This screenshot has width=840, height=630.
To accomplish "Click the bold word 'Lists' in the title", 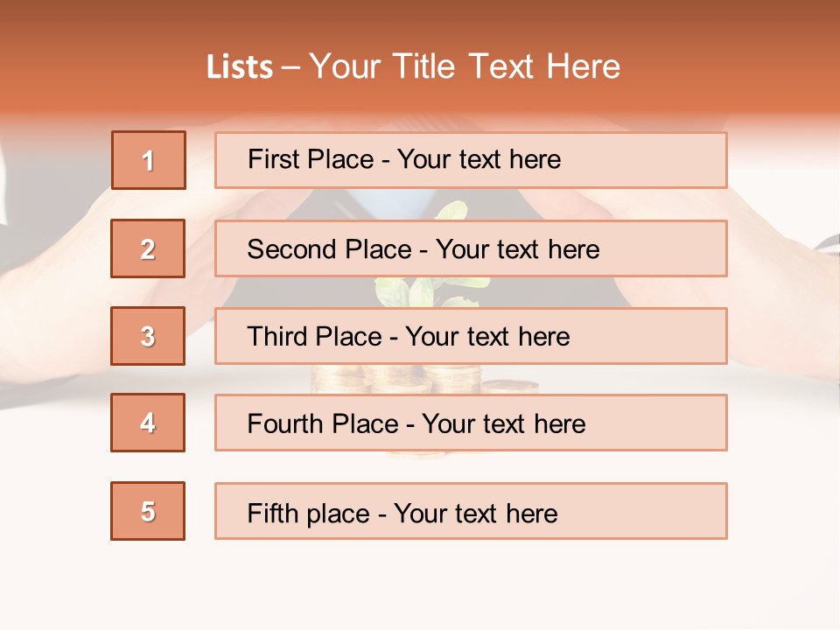I will (x=240, y=66).
